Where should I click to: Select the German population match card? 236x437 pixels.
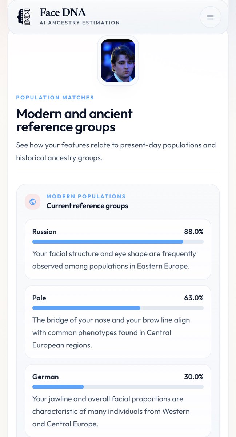pos(118,401)
